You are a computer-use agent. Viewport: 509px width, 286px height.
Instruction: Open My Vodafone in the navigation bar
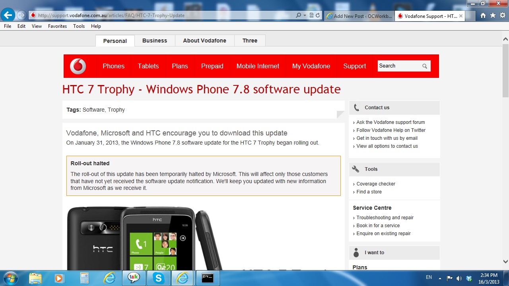click(x=311, y=66)
